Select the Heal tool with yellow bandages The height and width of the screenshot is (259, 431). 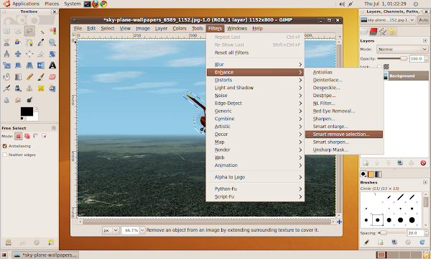pyautogui.click(x=41, y=88)
